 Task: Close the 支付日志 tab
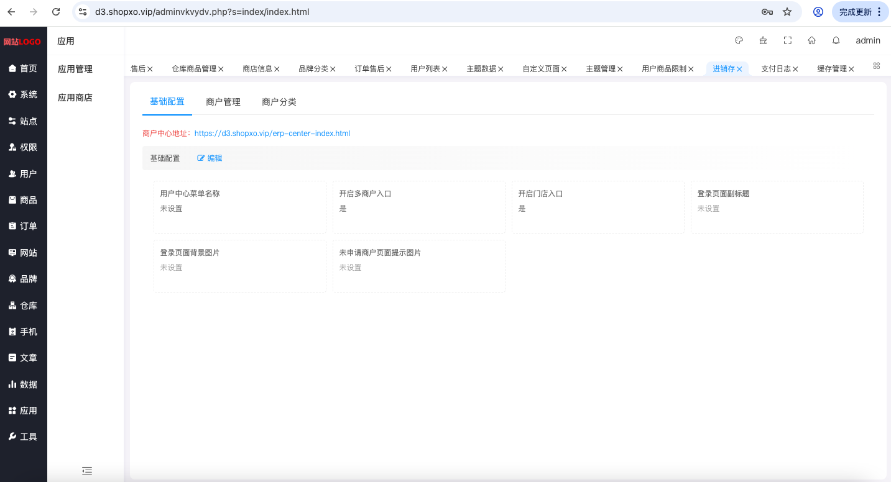795,69
